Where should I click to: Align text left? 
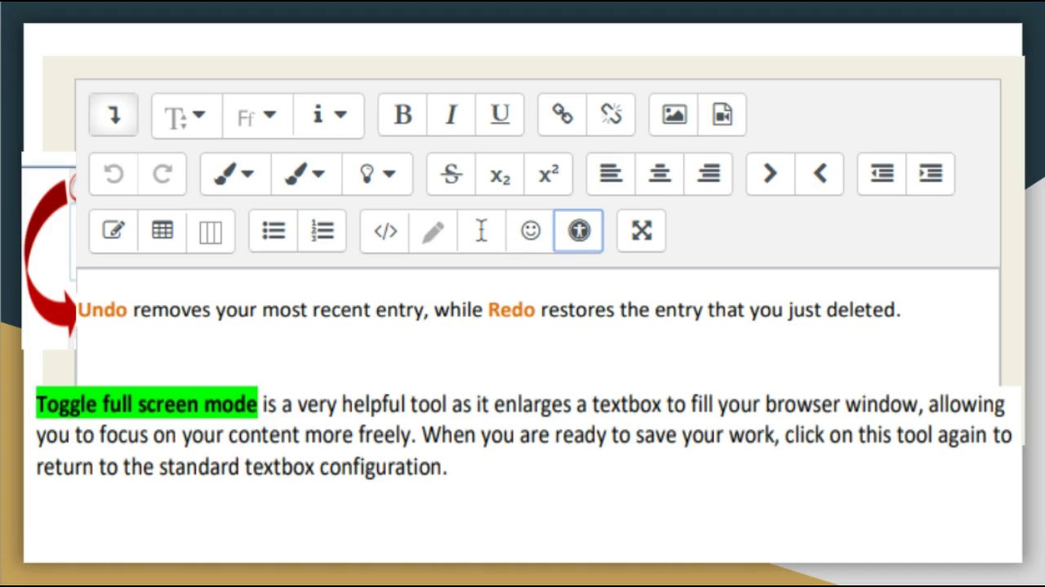click(x=611, y=174)
